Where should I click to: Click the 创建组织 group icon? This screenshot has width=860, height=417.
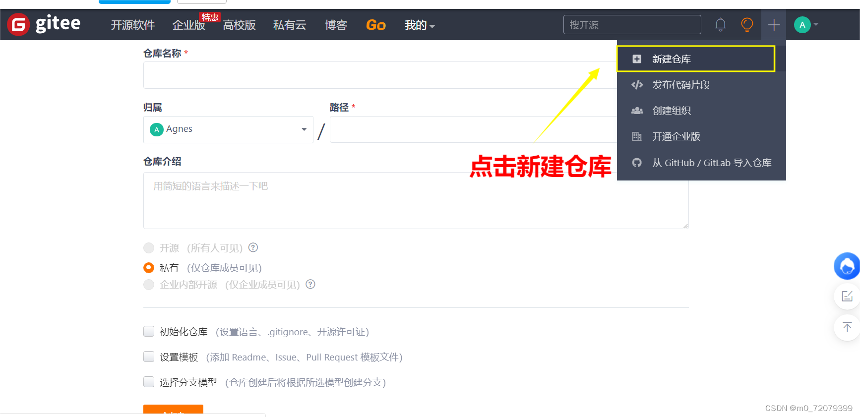637,111
